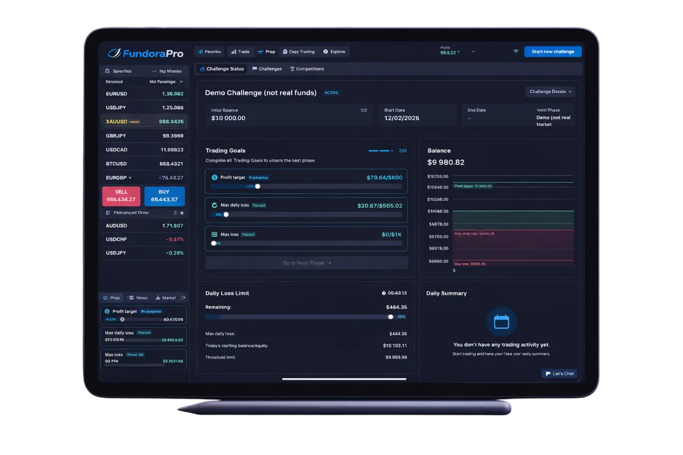Select the GBBJPY watchlist row
The height and width of the screenshot is (455, 683).
pos(144,135)
